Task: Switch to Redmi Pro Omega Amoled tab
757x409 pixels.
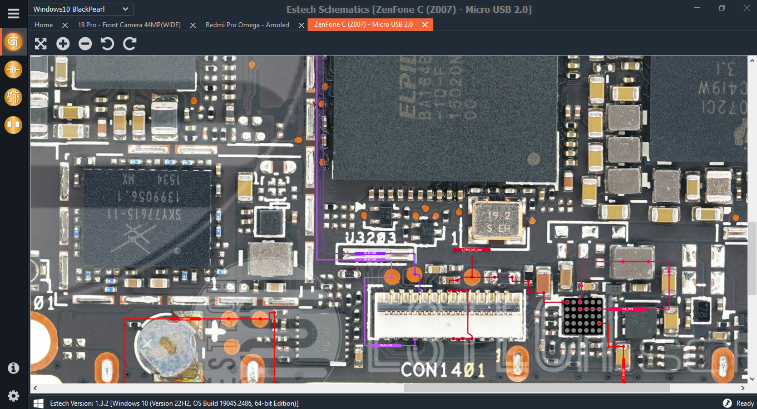Action: pyautogui.click(x=248, y=25)
